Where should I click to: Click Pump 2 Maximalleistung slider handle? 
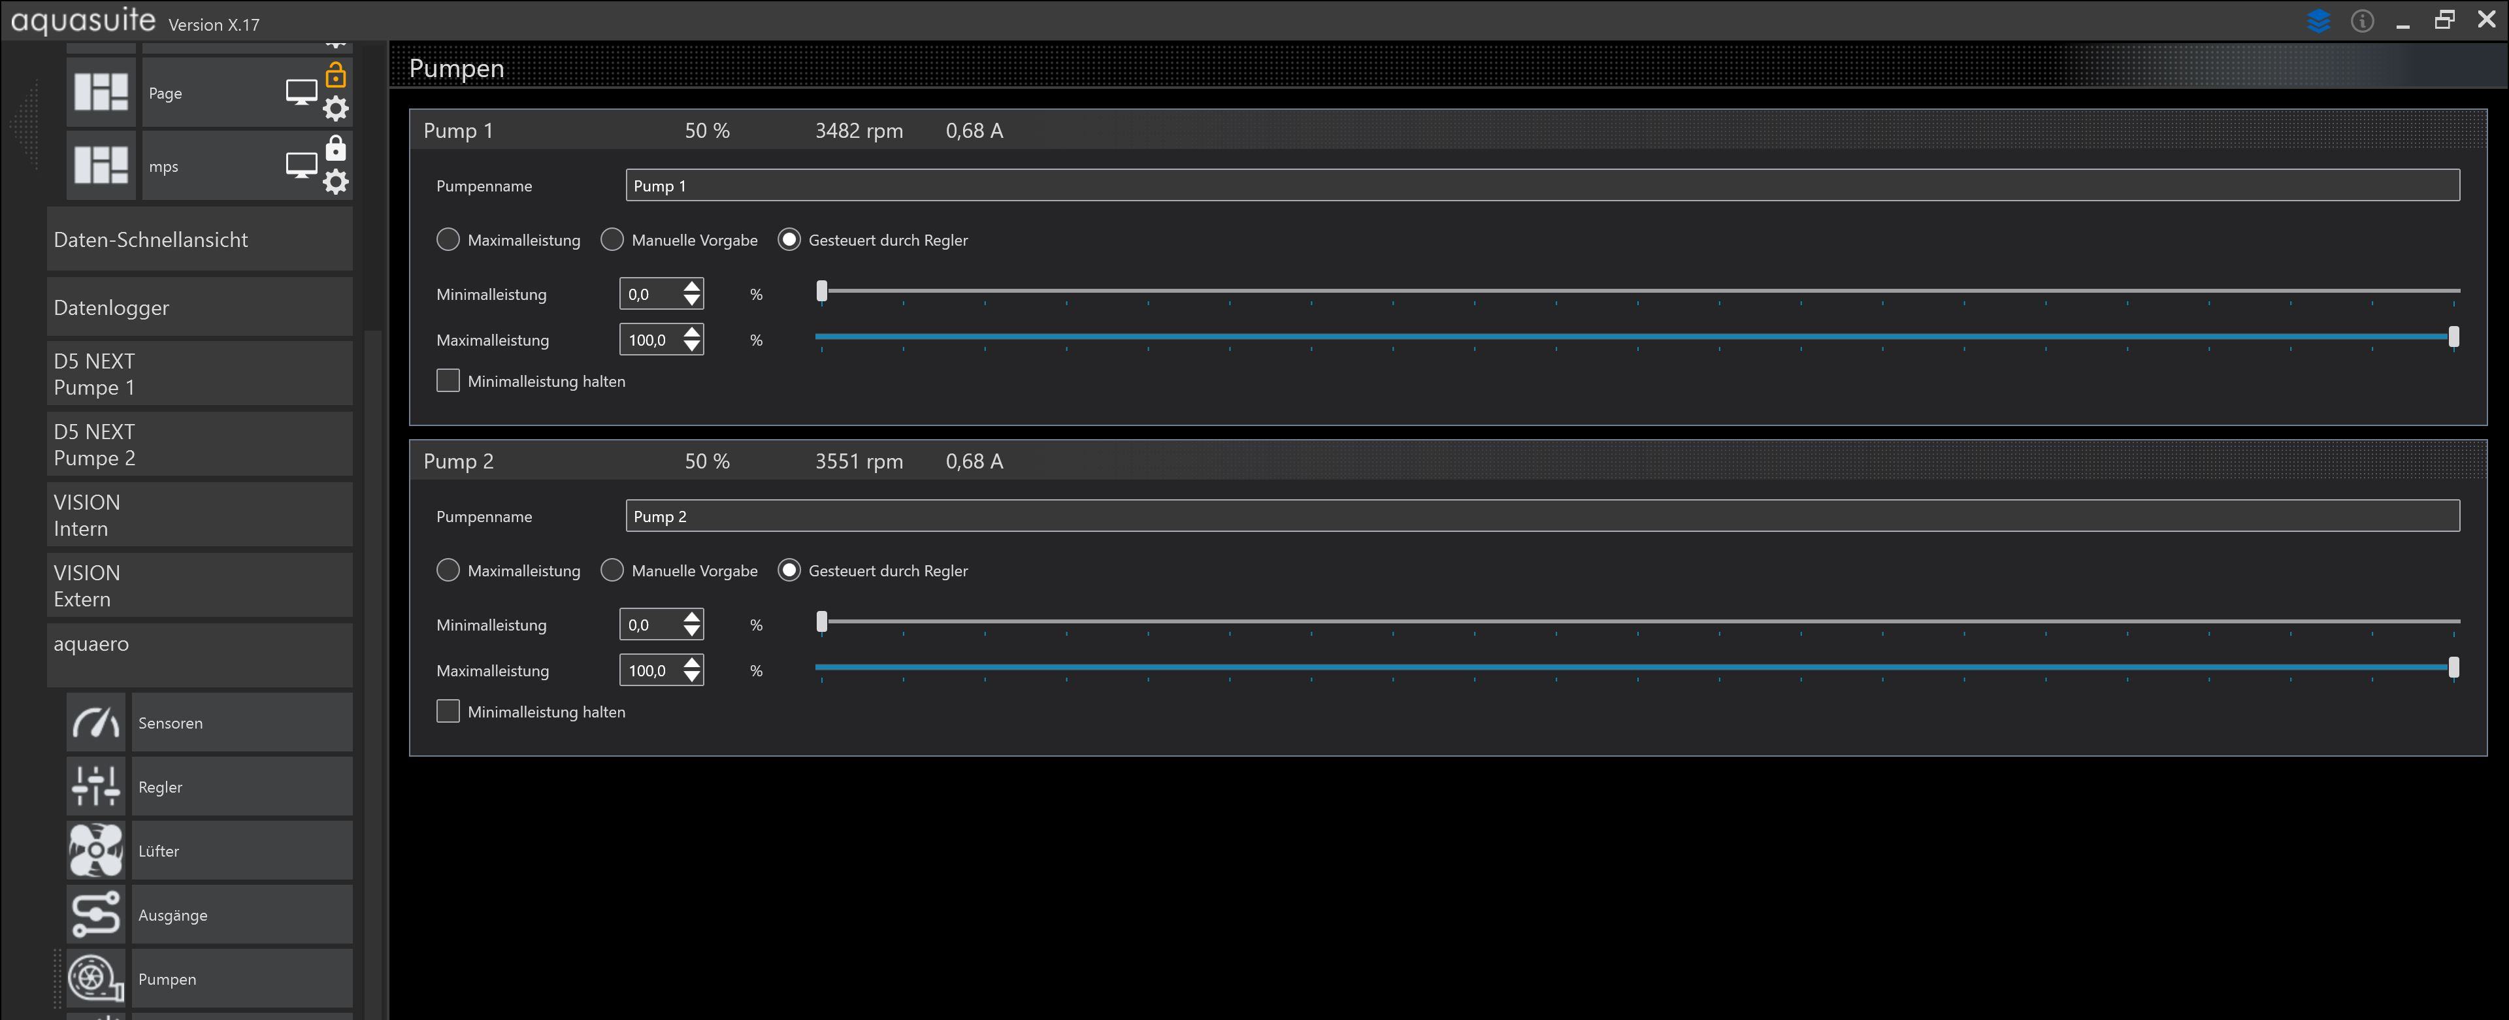(x=2453, y=666)
